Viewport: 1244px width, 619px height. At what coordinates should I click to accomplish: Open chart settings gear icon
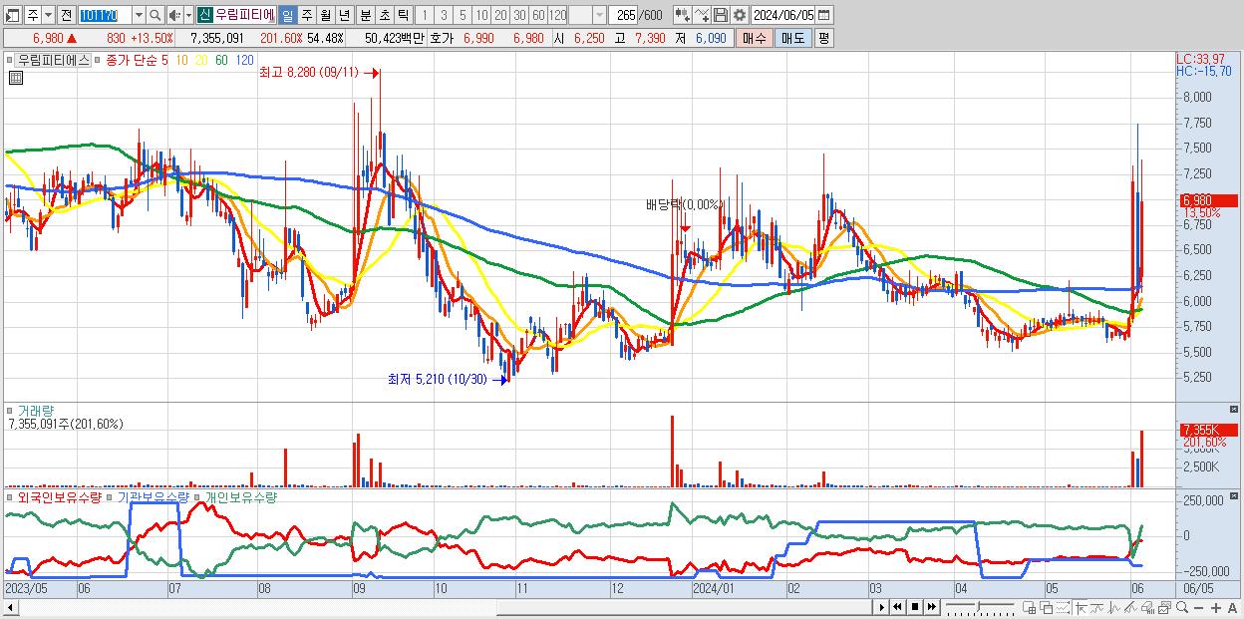coord(739,16)
